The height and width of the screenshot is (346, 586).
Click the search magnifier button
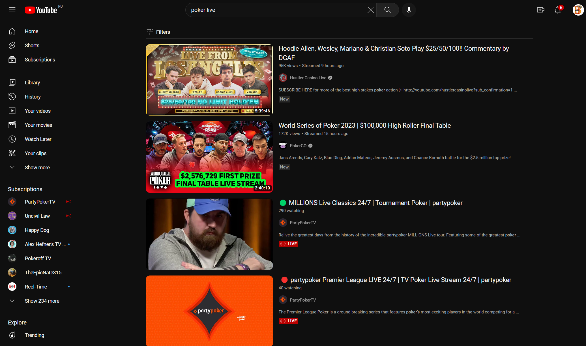click(x=387, y=10)
